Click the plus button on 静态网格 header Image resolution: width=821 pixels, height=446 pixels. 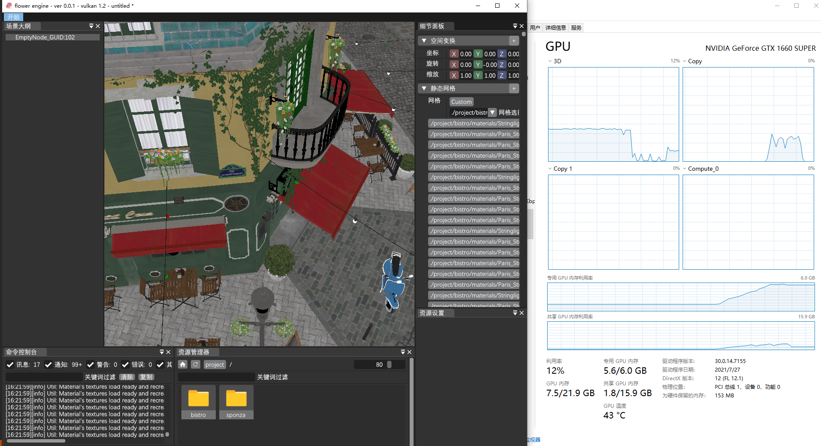(514, 89)
